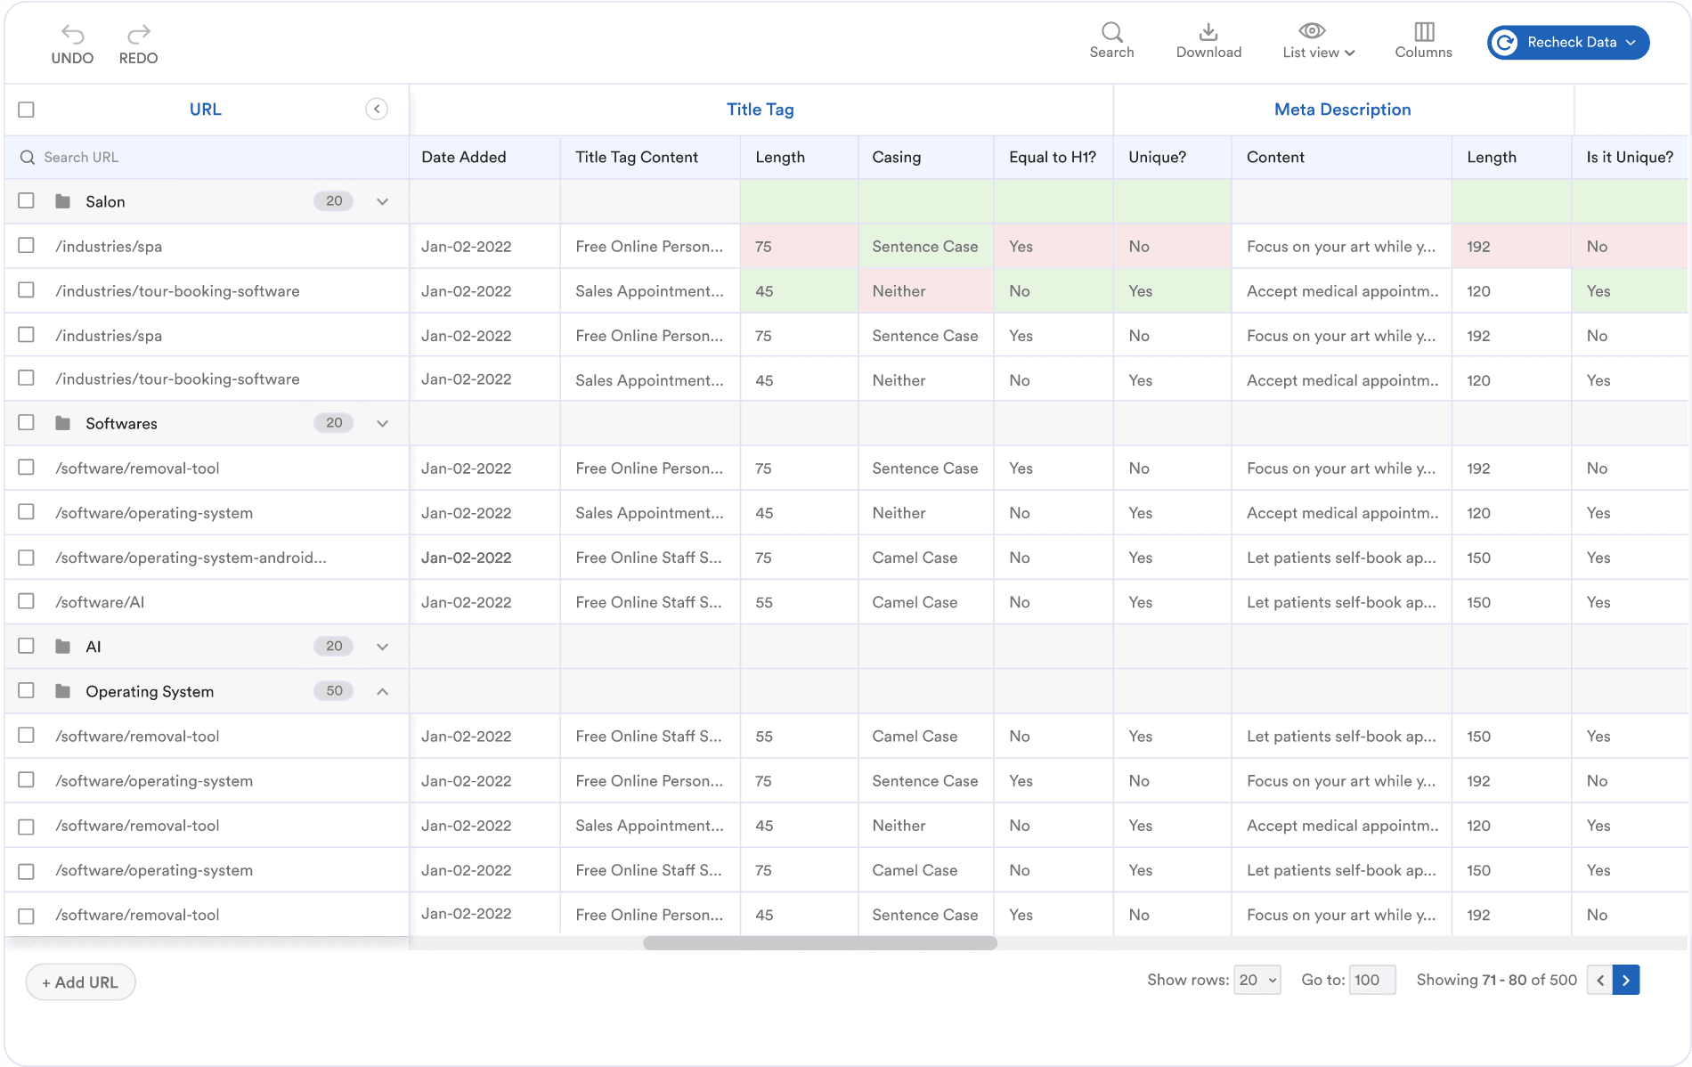Toggle the select-all checkbox beside URL
The width and height of the screenshot is (1692, 1067).
click(27, 109)
